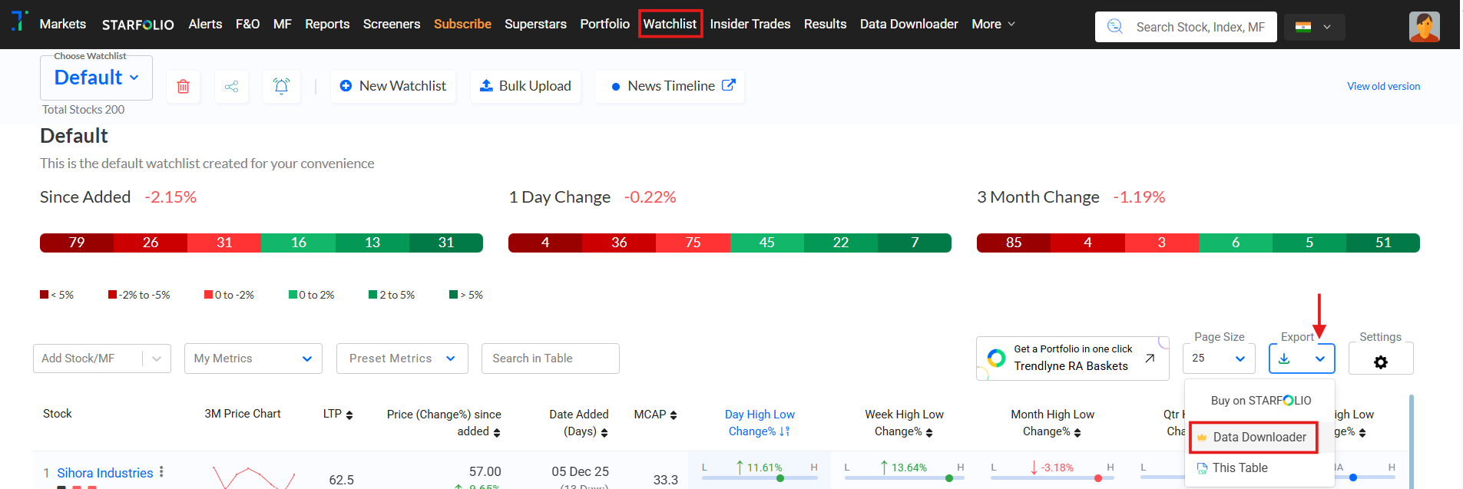Select the Watchlist tab in the navbar
Screen dimensions: 1463x489
[x=670, y=24]
